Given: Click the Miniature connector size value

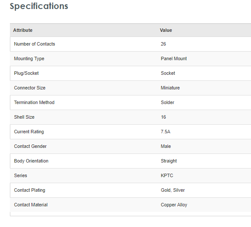Looking at the screenshot, I should (170, 88).
